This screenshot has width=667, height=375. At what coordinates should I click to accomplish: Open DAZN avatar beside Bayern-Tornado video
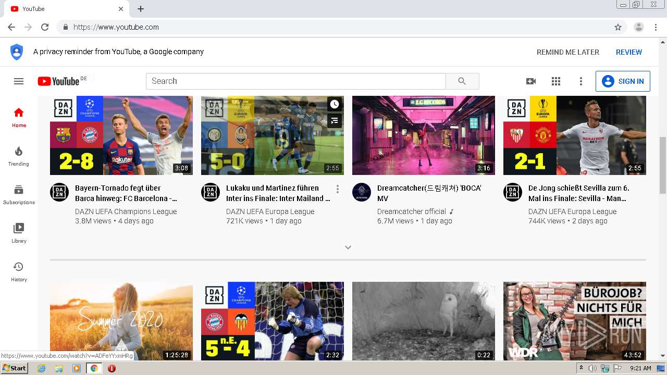point(59,192)
